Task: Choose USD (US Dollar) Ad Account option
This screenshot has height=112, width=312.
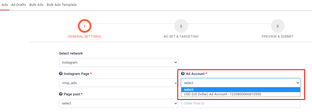Action: pos(222,94)
